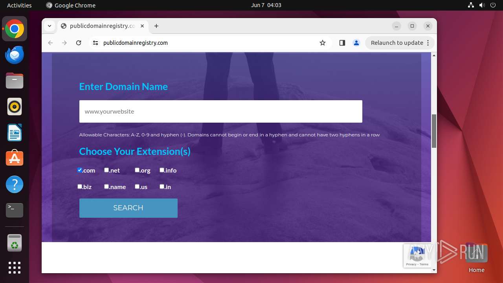The height and width of the screenshot is (283, 503).
Task: Open the Home folder on desktop
Action: pos(476,258)
